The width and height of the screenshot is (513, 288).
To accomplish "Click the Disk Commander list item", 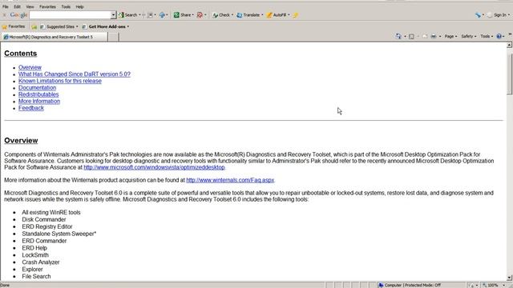I will 44,219.
